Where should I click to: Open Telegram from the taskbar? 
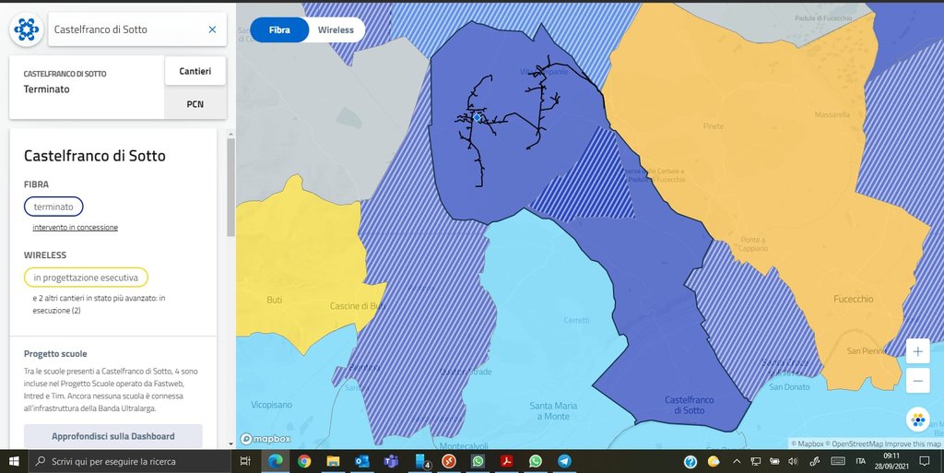point(563,461)
